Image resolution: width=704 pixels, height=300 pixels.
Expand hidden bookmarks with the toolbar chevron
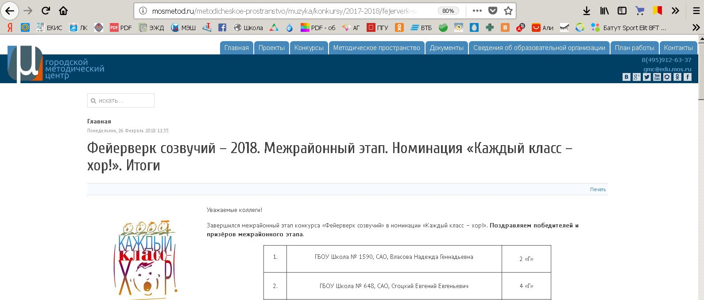pos(696,27)
